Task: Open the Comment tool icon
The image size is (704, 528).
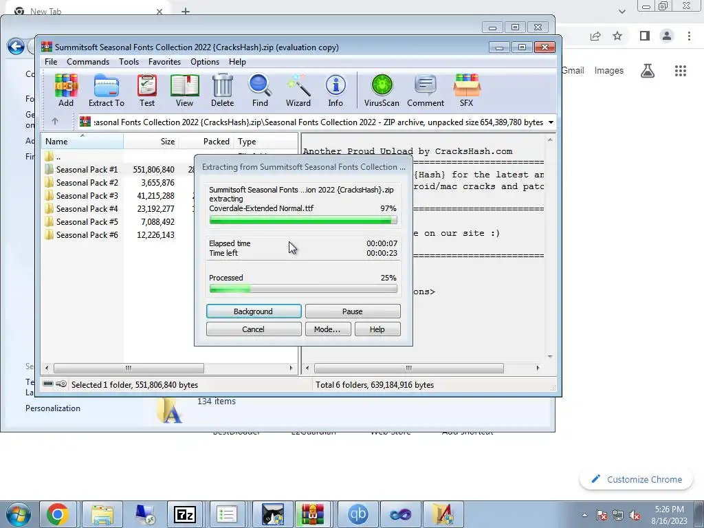Action: pos(426,90)
